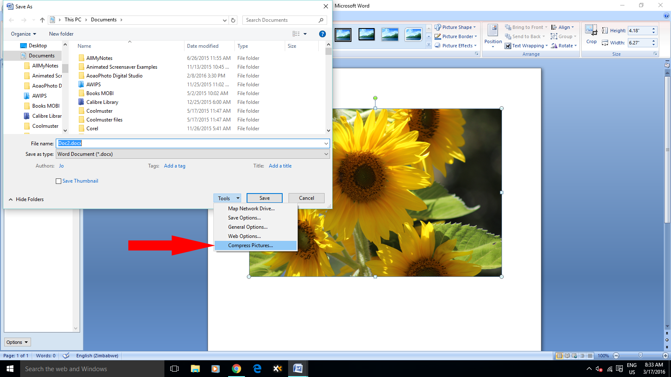Click the Save button
The image size is (671, 377).
click(264, 198)
